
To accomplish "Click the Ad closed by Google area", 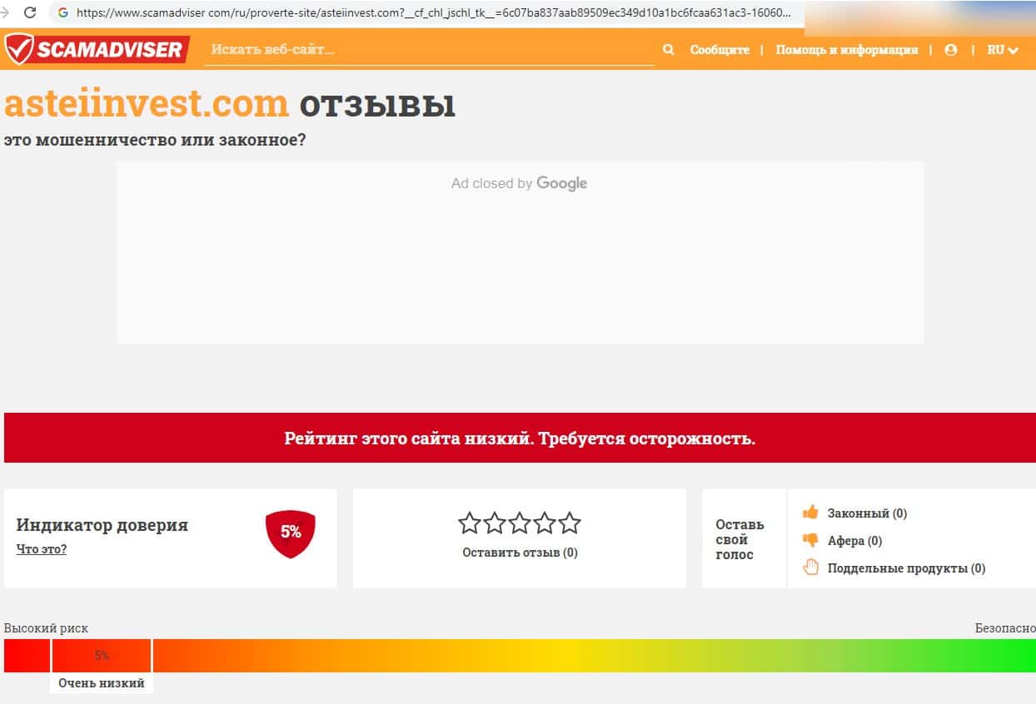I will coord(520,252).
